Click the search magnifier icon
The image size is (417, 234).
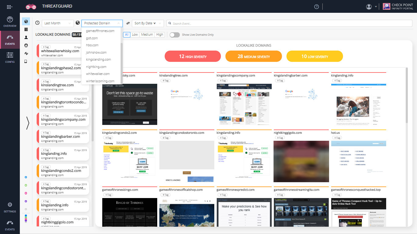point(169,23)
